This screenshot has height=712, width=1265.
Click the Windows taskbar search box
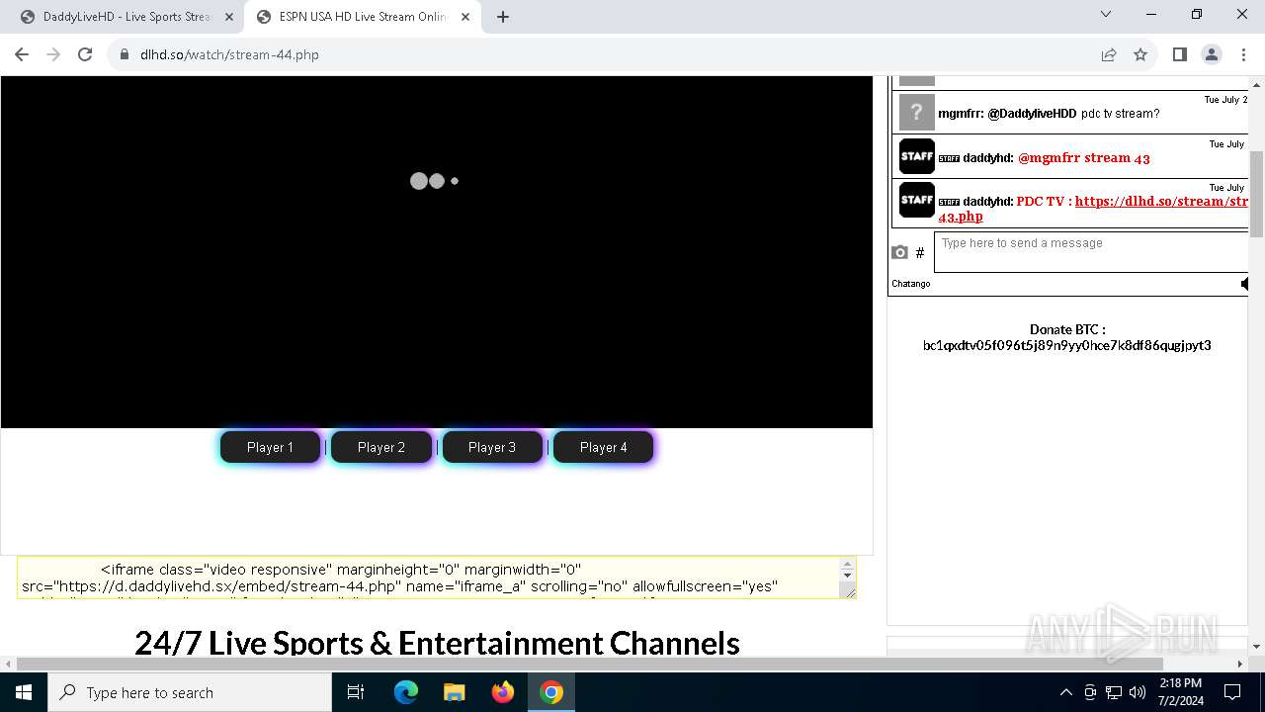click(190, 692)
